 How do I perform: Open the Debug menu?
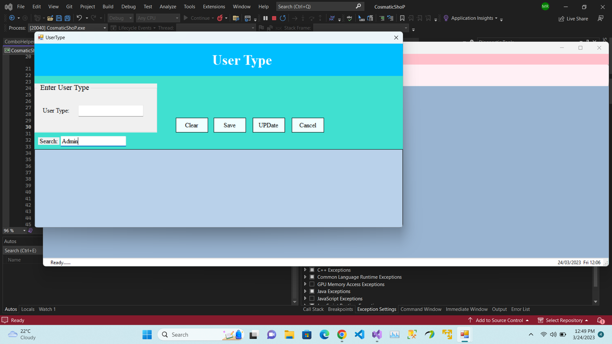128,6
